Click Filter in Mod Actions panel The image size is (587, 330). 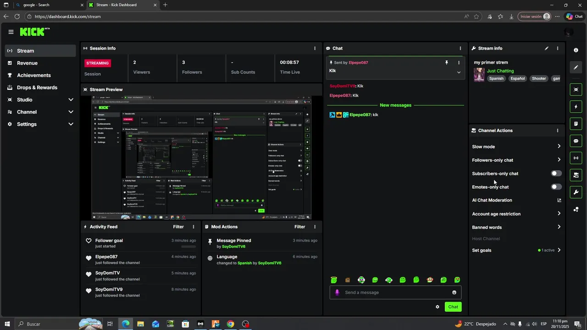pyautogui.click(x=299, y=227)
